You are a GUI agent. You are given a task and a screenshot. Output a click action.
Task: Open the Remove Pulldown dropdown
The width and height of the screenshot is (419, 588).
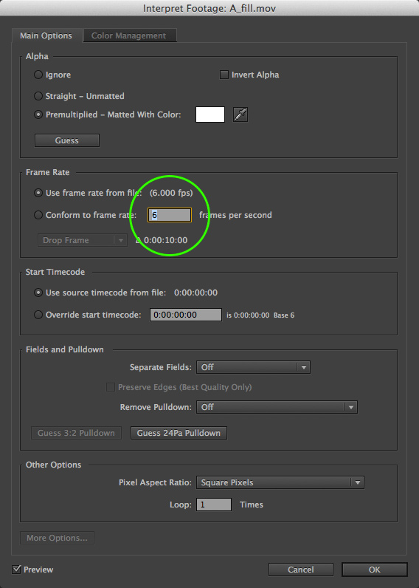[277, 407]
